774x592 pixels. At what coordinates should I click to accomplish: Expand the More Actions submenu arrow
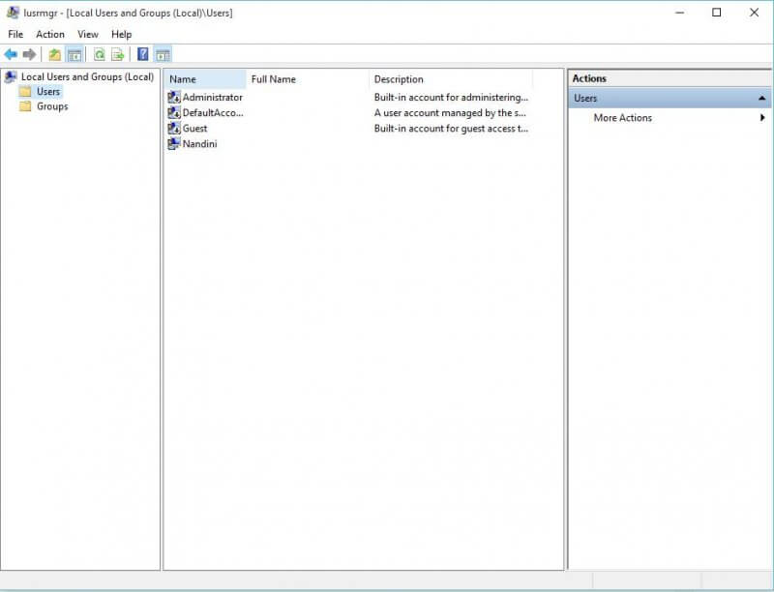[x=762, y=118]
